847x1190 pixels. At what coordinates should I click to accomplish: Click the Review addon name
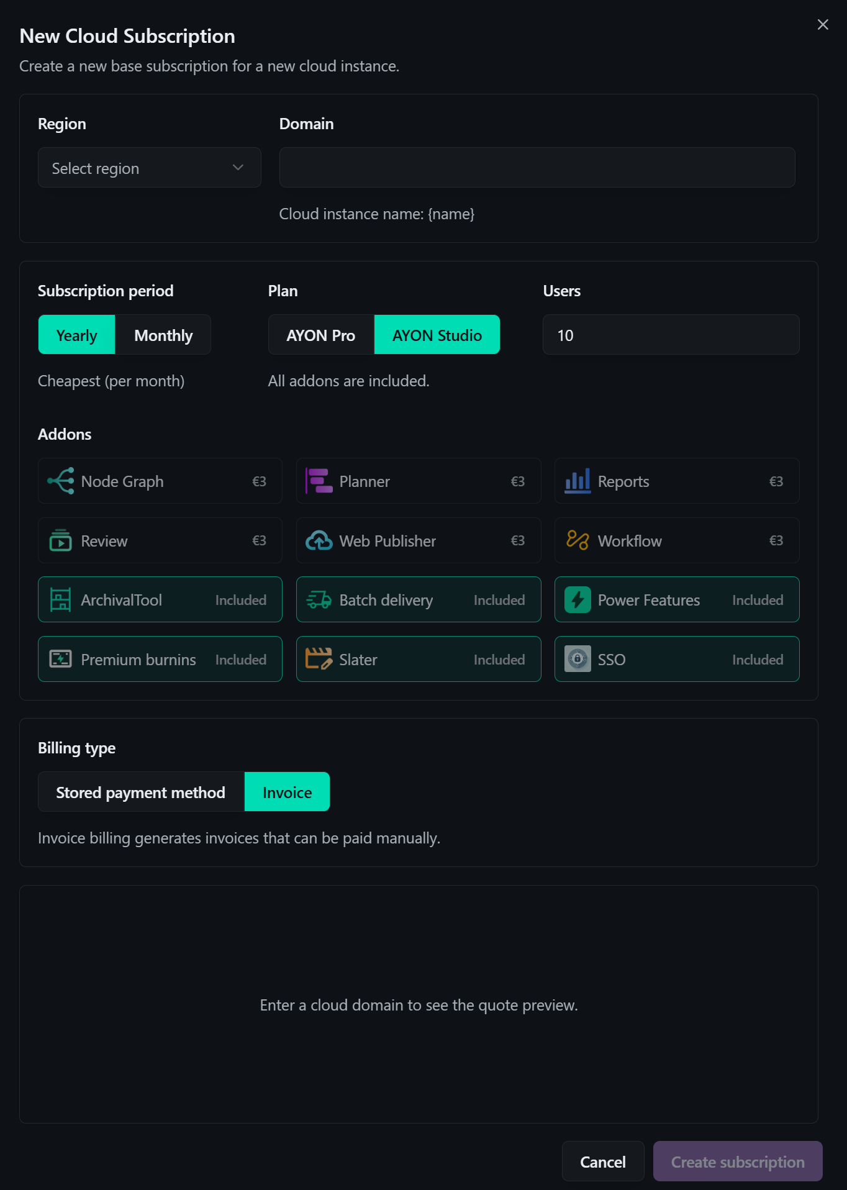pyautogui.click(x=104, y=541)
